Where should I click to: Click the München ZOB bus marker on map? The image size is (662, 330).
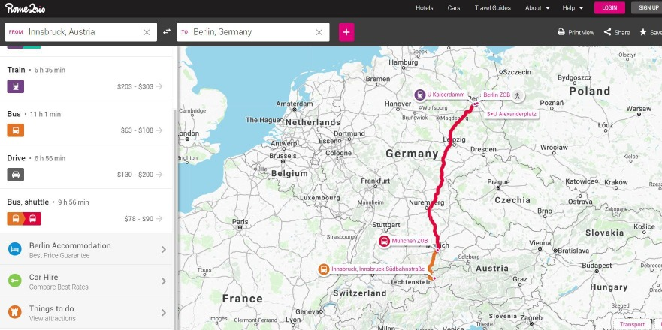click(384, 241)
